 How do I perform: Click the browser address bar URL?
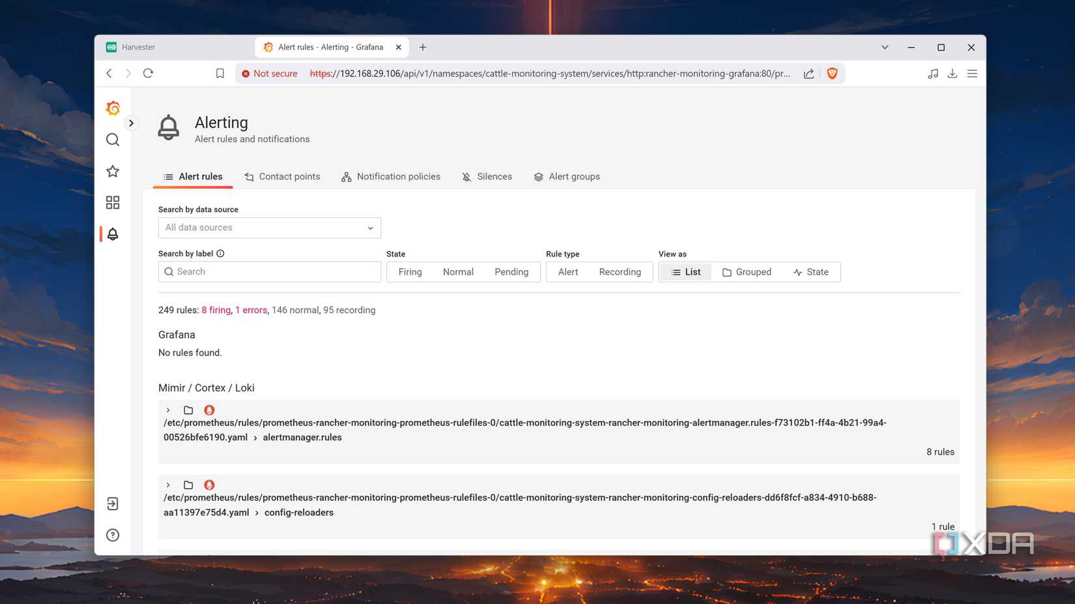pyautogui.click(x=549, y=74)
